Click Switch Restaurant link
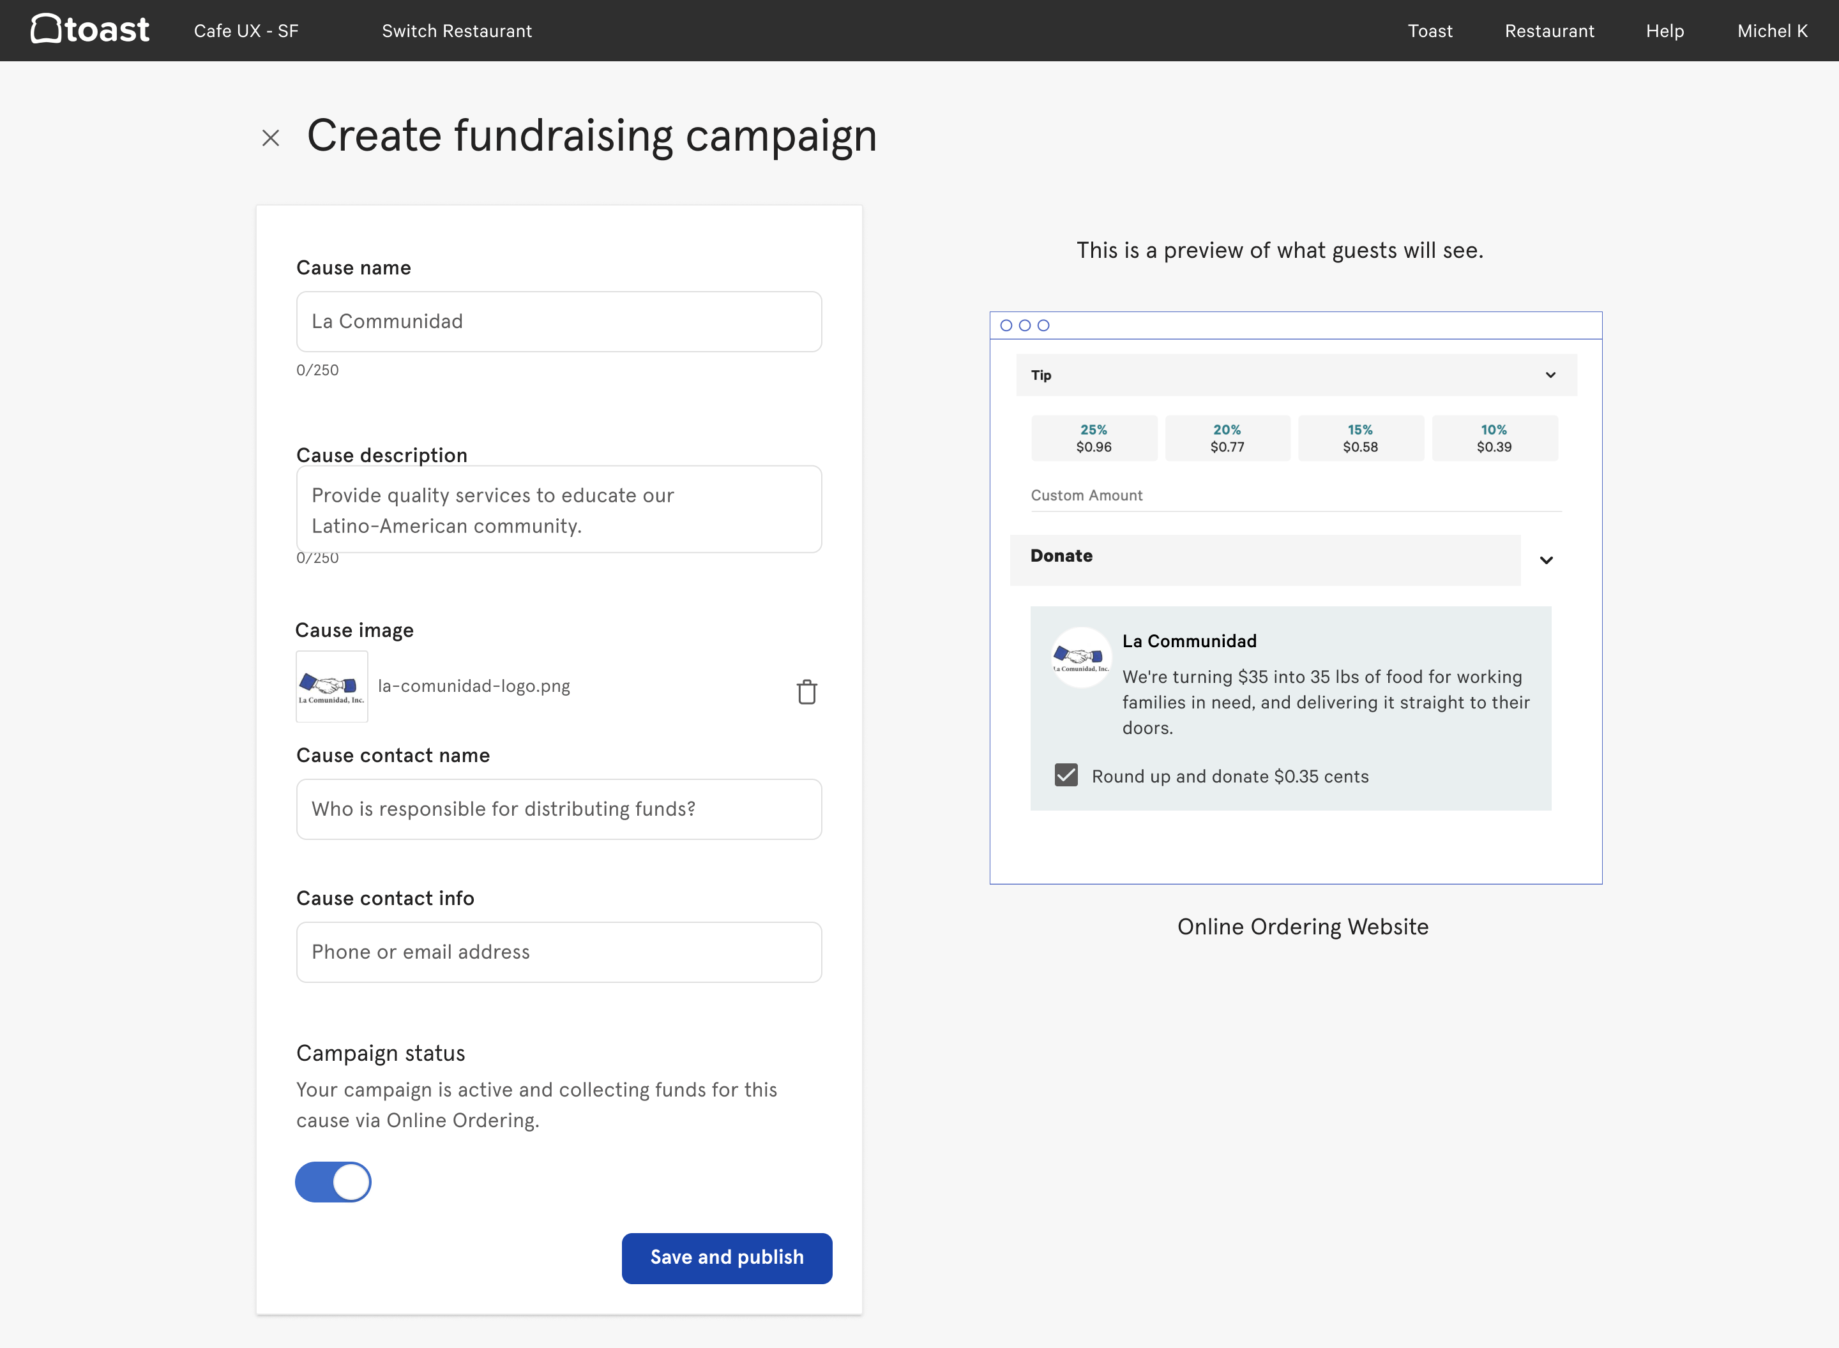Image resolution: width=1839 pixels, height=1348 pixels. click(x=457, y=31)
